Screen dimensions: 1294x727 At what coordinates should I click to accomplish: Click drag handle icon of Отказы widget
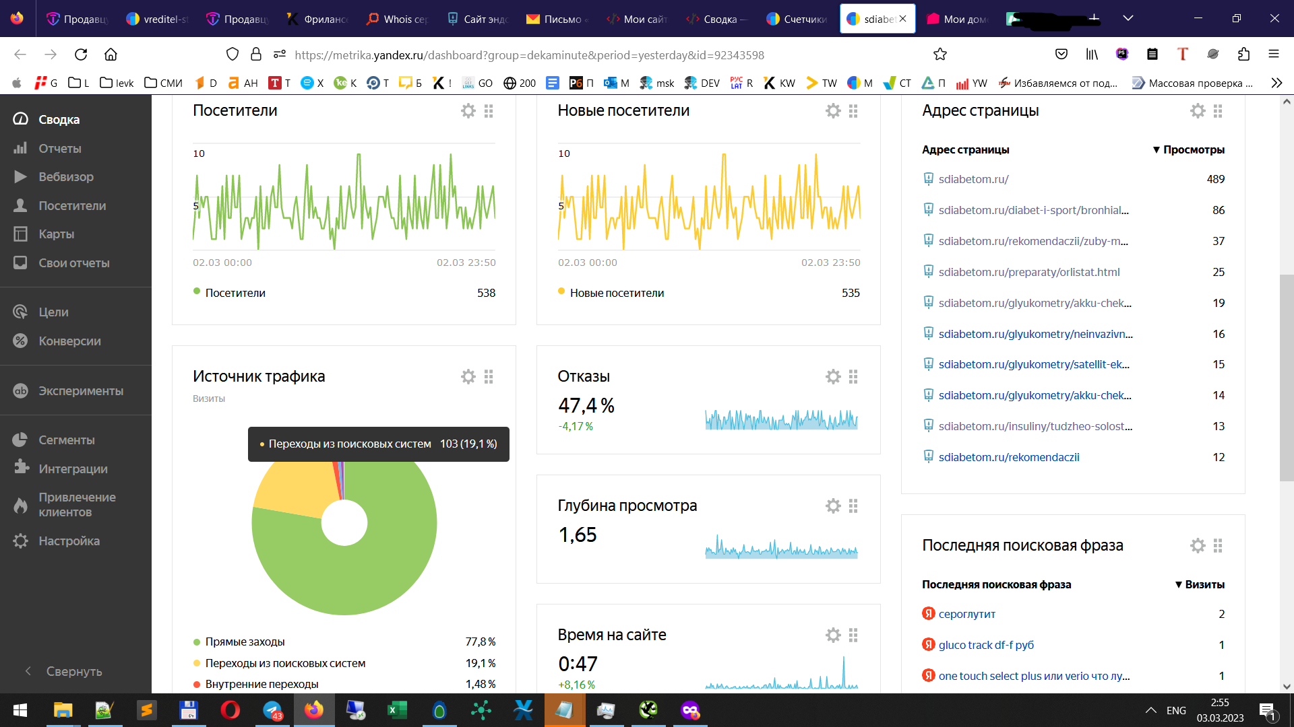pyautogui.click(x=853, y=377)
